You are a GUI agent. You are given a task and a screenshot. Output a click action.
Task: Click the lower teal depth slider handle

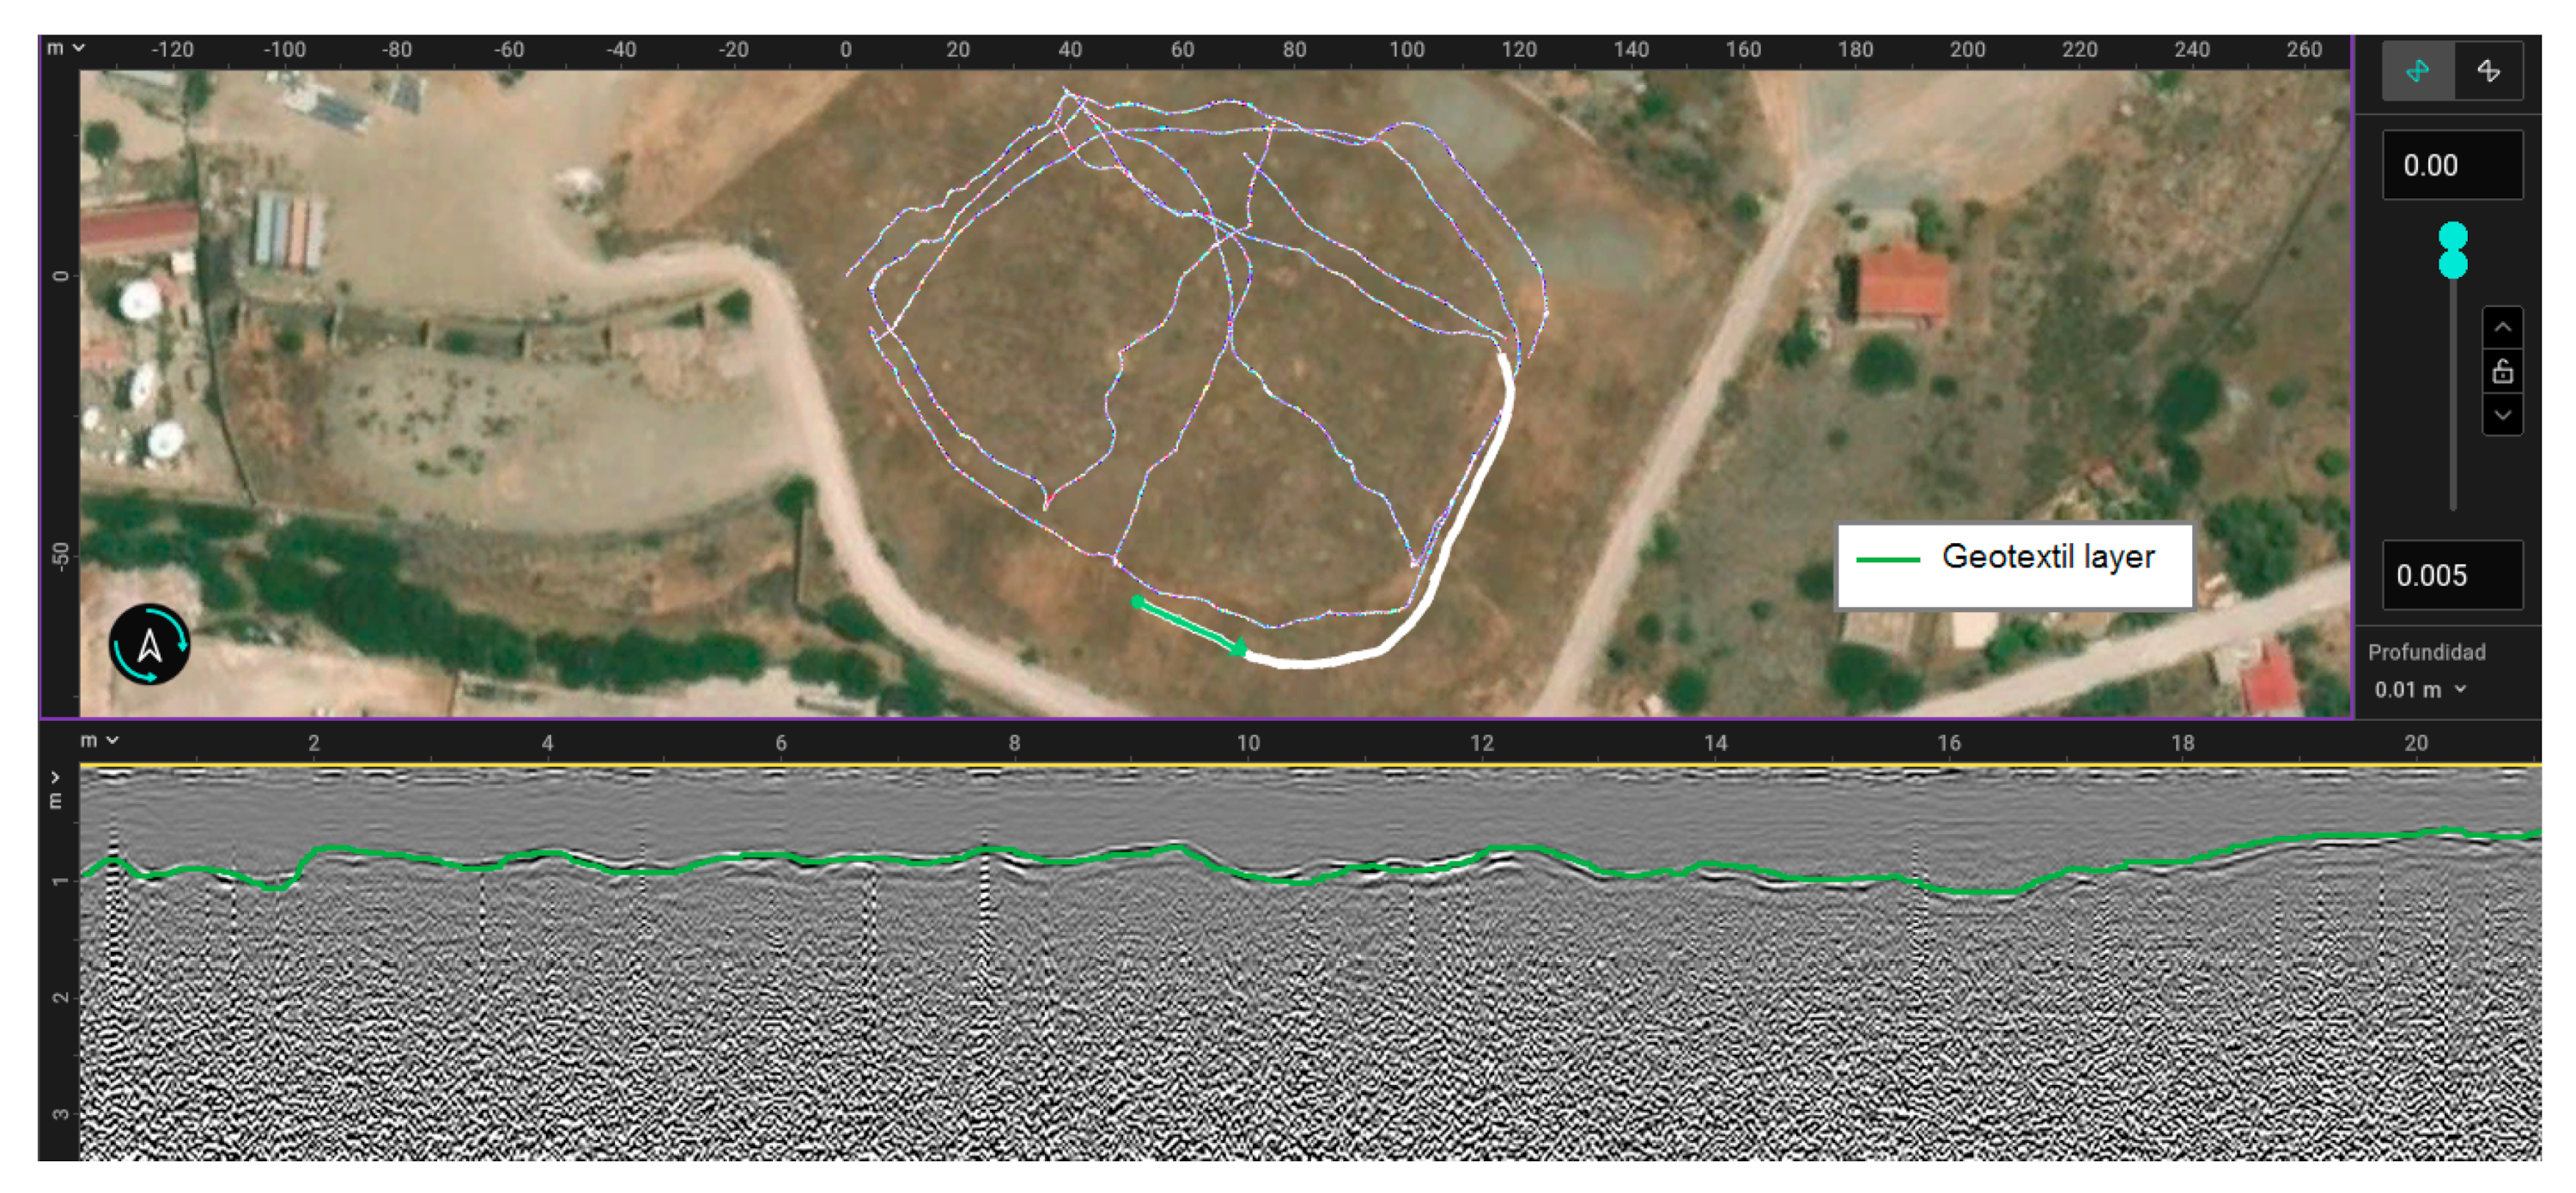[x=2452, y=265]
